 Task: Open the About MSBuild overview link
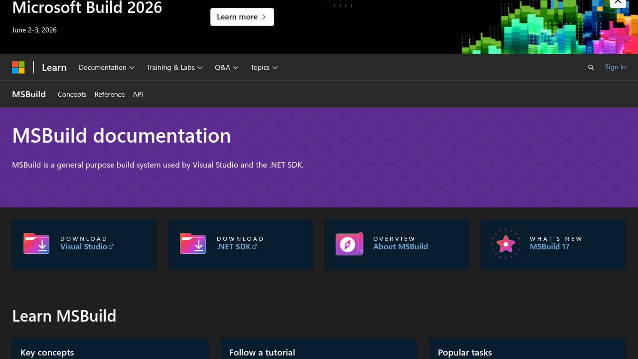click(400, 247)
